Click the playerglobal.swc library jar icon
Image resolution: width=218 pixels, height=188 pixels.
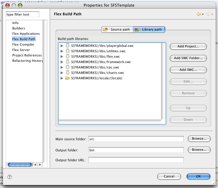[67, 46]
